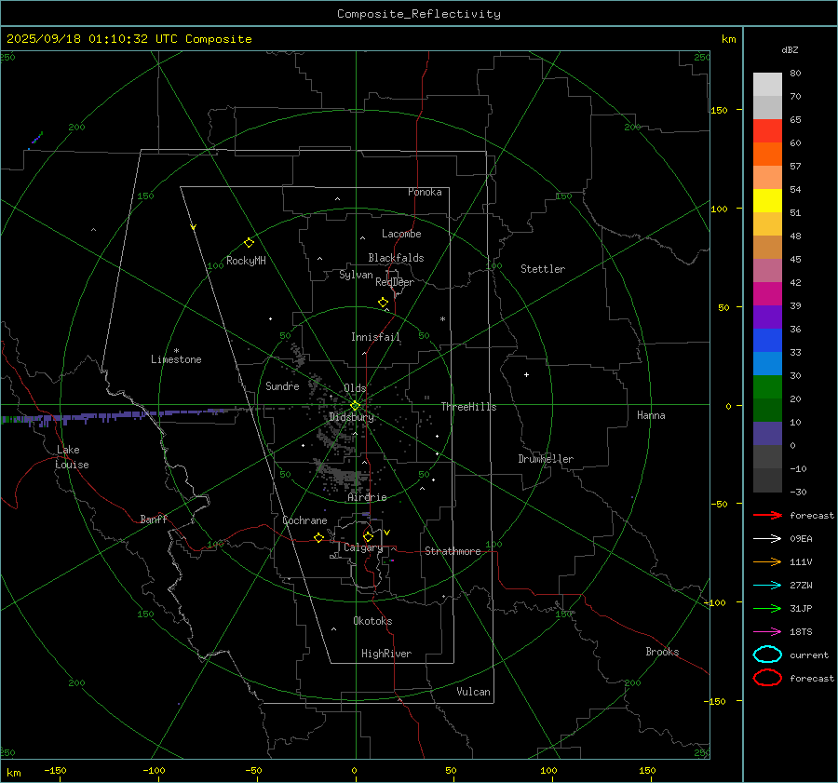Select the bright green dBZ legend swatch
Viewport: 838px width, 783px height.
point(767,387)
